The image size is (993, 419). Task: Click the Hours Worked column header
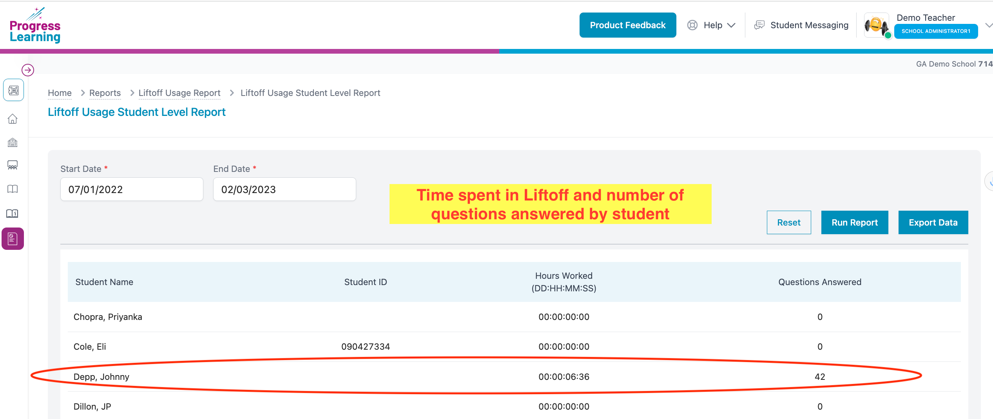[564, 282]
